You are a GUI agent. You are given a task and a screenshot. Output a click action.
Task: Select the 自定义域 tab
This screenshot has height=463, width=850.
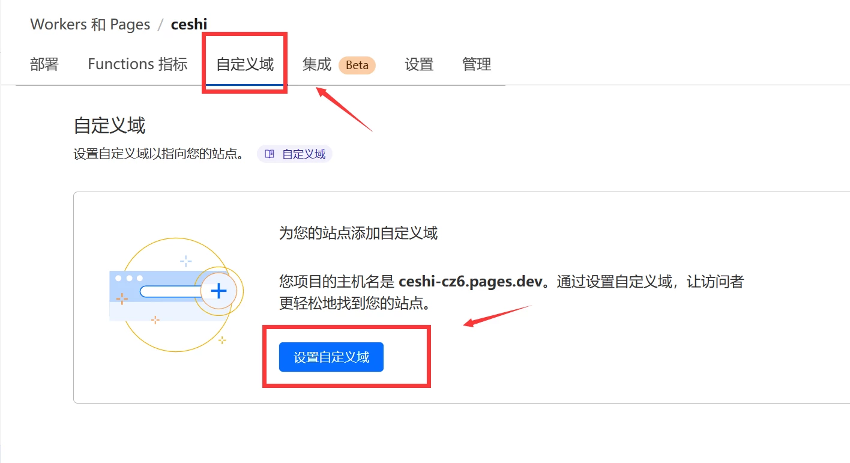pyautogui.click(x=245, y=64)
